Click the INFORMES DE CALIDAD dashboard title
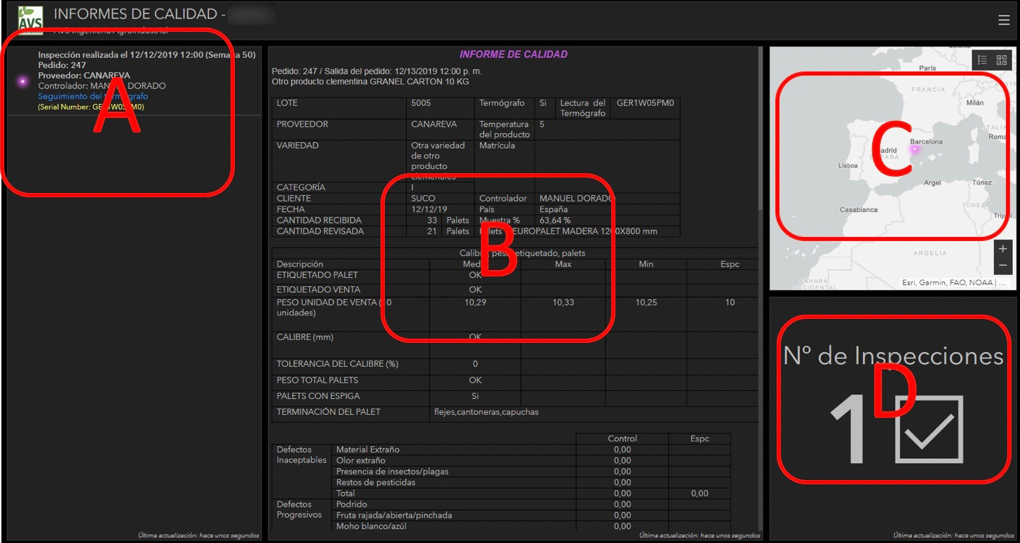The image size is (1020, 543). 135,14
